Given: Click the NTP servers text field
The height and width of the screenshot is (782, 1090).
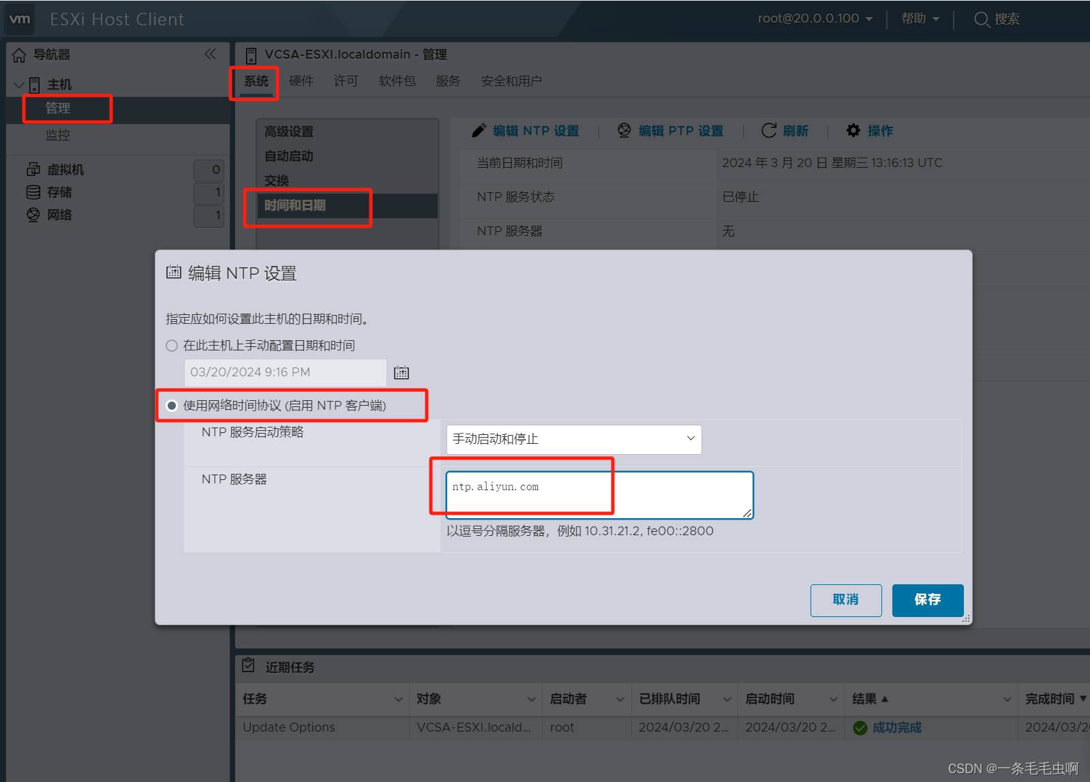Looking at the screenshot, I should point(599,495).
